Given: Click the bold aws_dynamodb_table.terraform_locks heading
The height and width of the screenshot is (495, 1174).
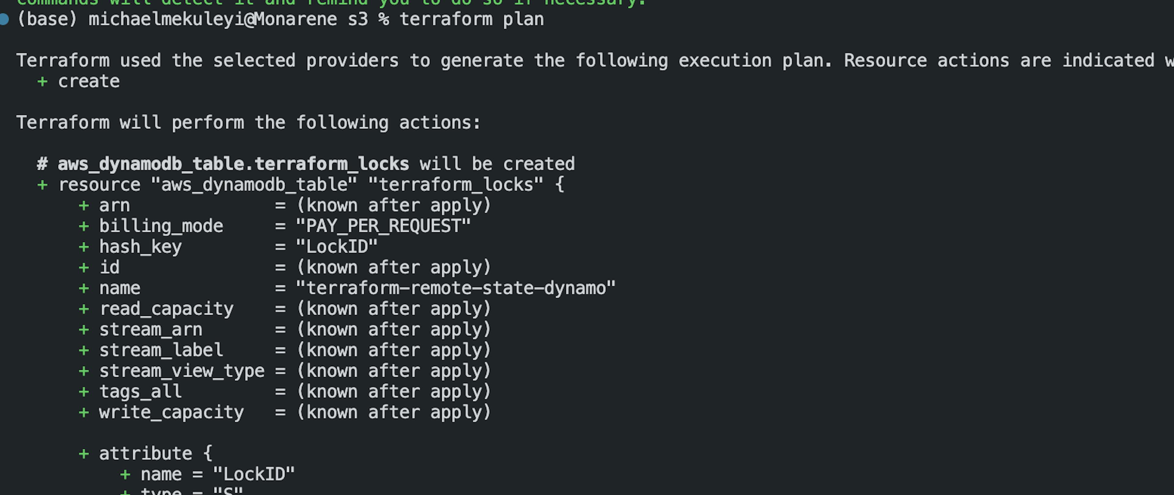Looking at the screenshot, I should coord(233,164).
